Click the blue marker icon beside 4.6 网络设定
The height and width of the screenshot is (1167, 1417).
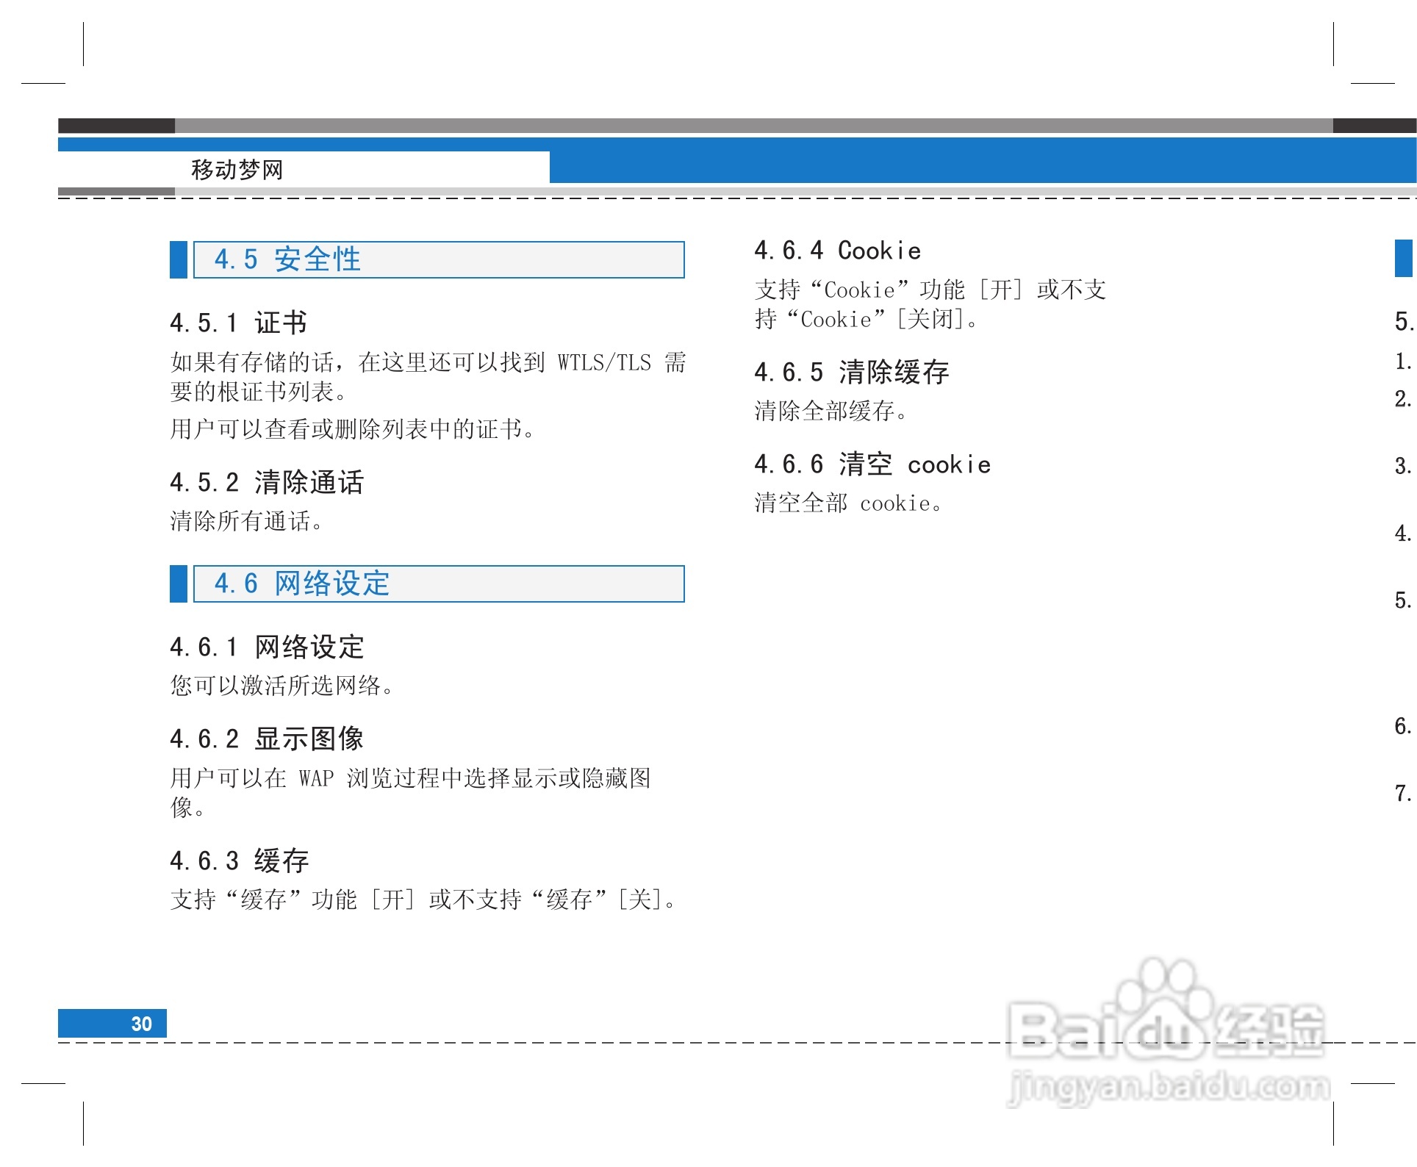click(x=179, y=586)
